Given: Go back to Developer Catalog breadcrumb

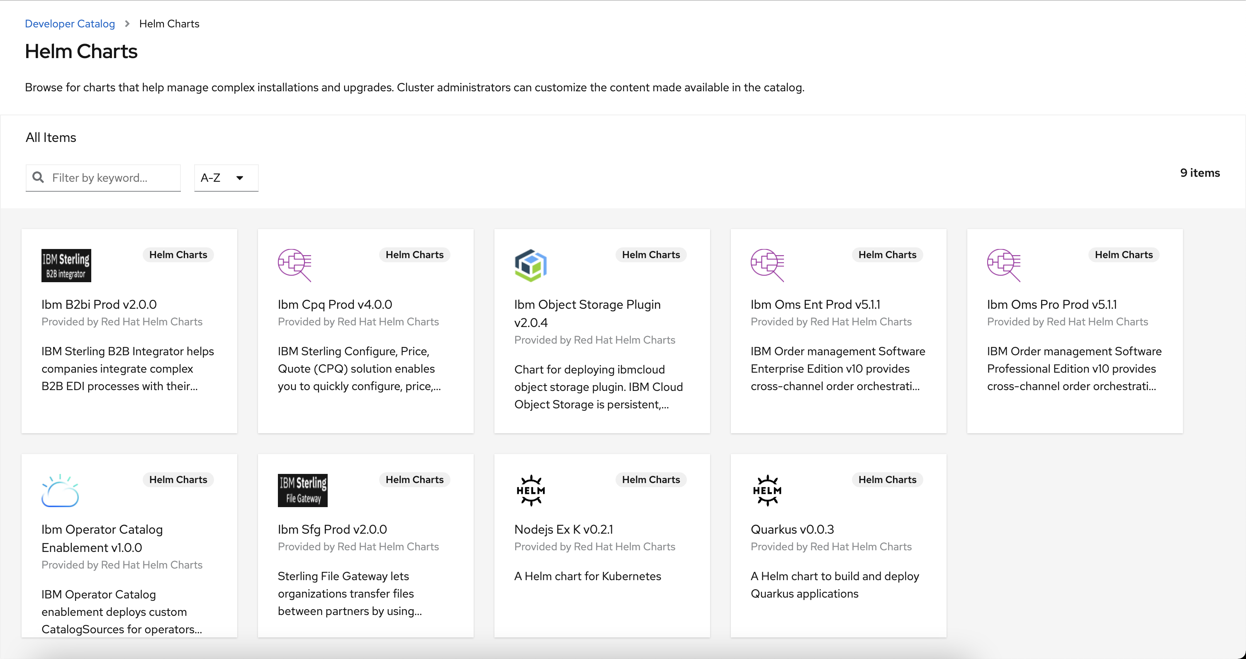Looking at the screenshot, I should point(70,24).
